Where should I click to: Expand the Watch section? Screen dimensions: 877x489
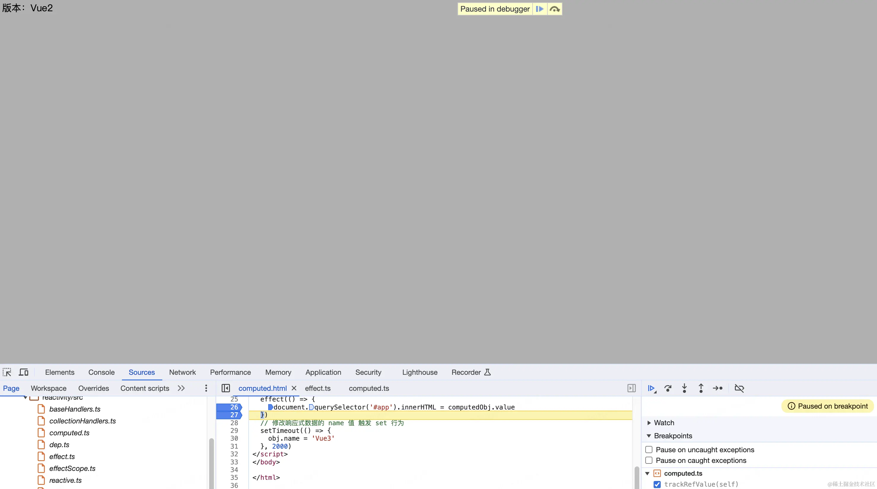click(x=649, y=423)
